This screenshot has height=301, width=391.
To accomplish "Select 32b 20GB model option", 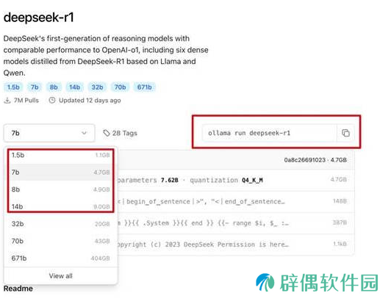I will click(60, 224).
